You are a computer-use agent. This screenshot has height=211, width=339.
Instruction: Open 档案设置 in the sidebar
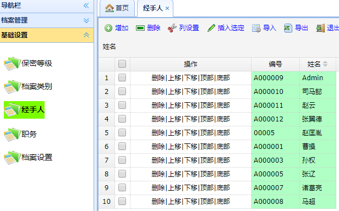point(37,158)
